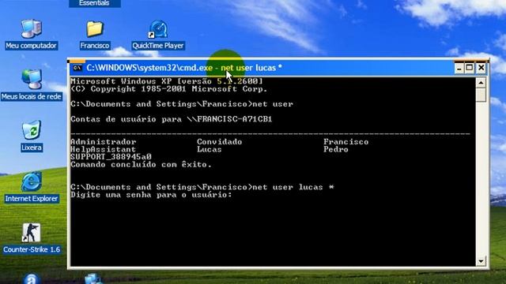Click the scrollbar up arrow in cmd
This screenshot has height=284, width=506.
(x=481, y=83)
